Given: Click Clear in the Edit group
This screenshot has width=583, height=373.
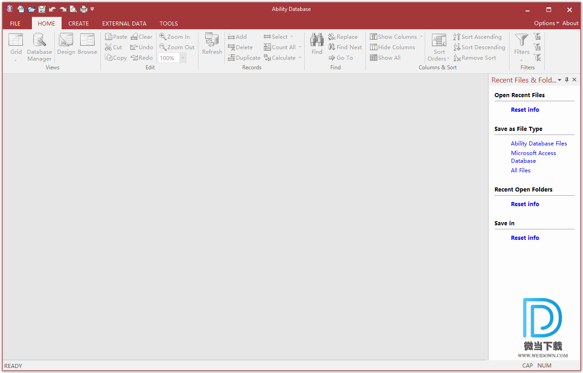Looking at the screenshot, I should point(141,37).
